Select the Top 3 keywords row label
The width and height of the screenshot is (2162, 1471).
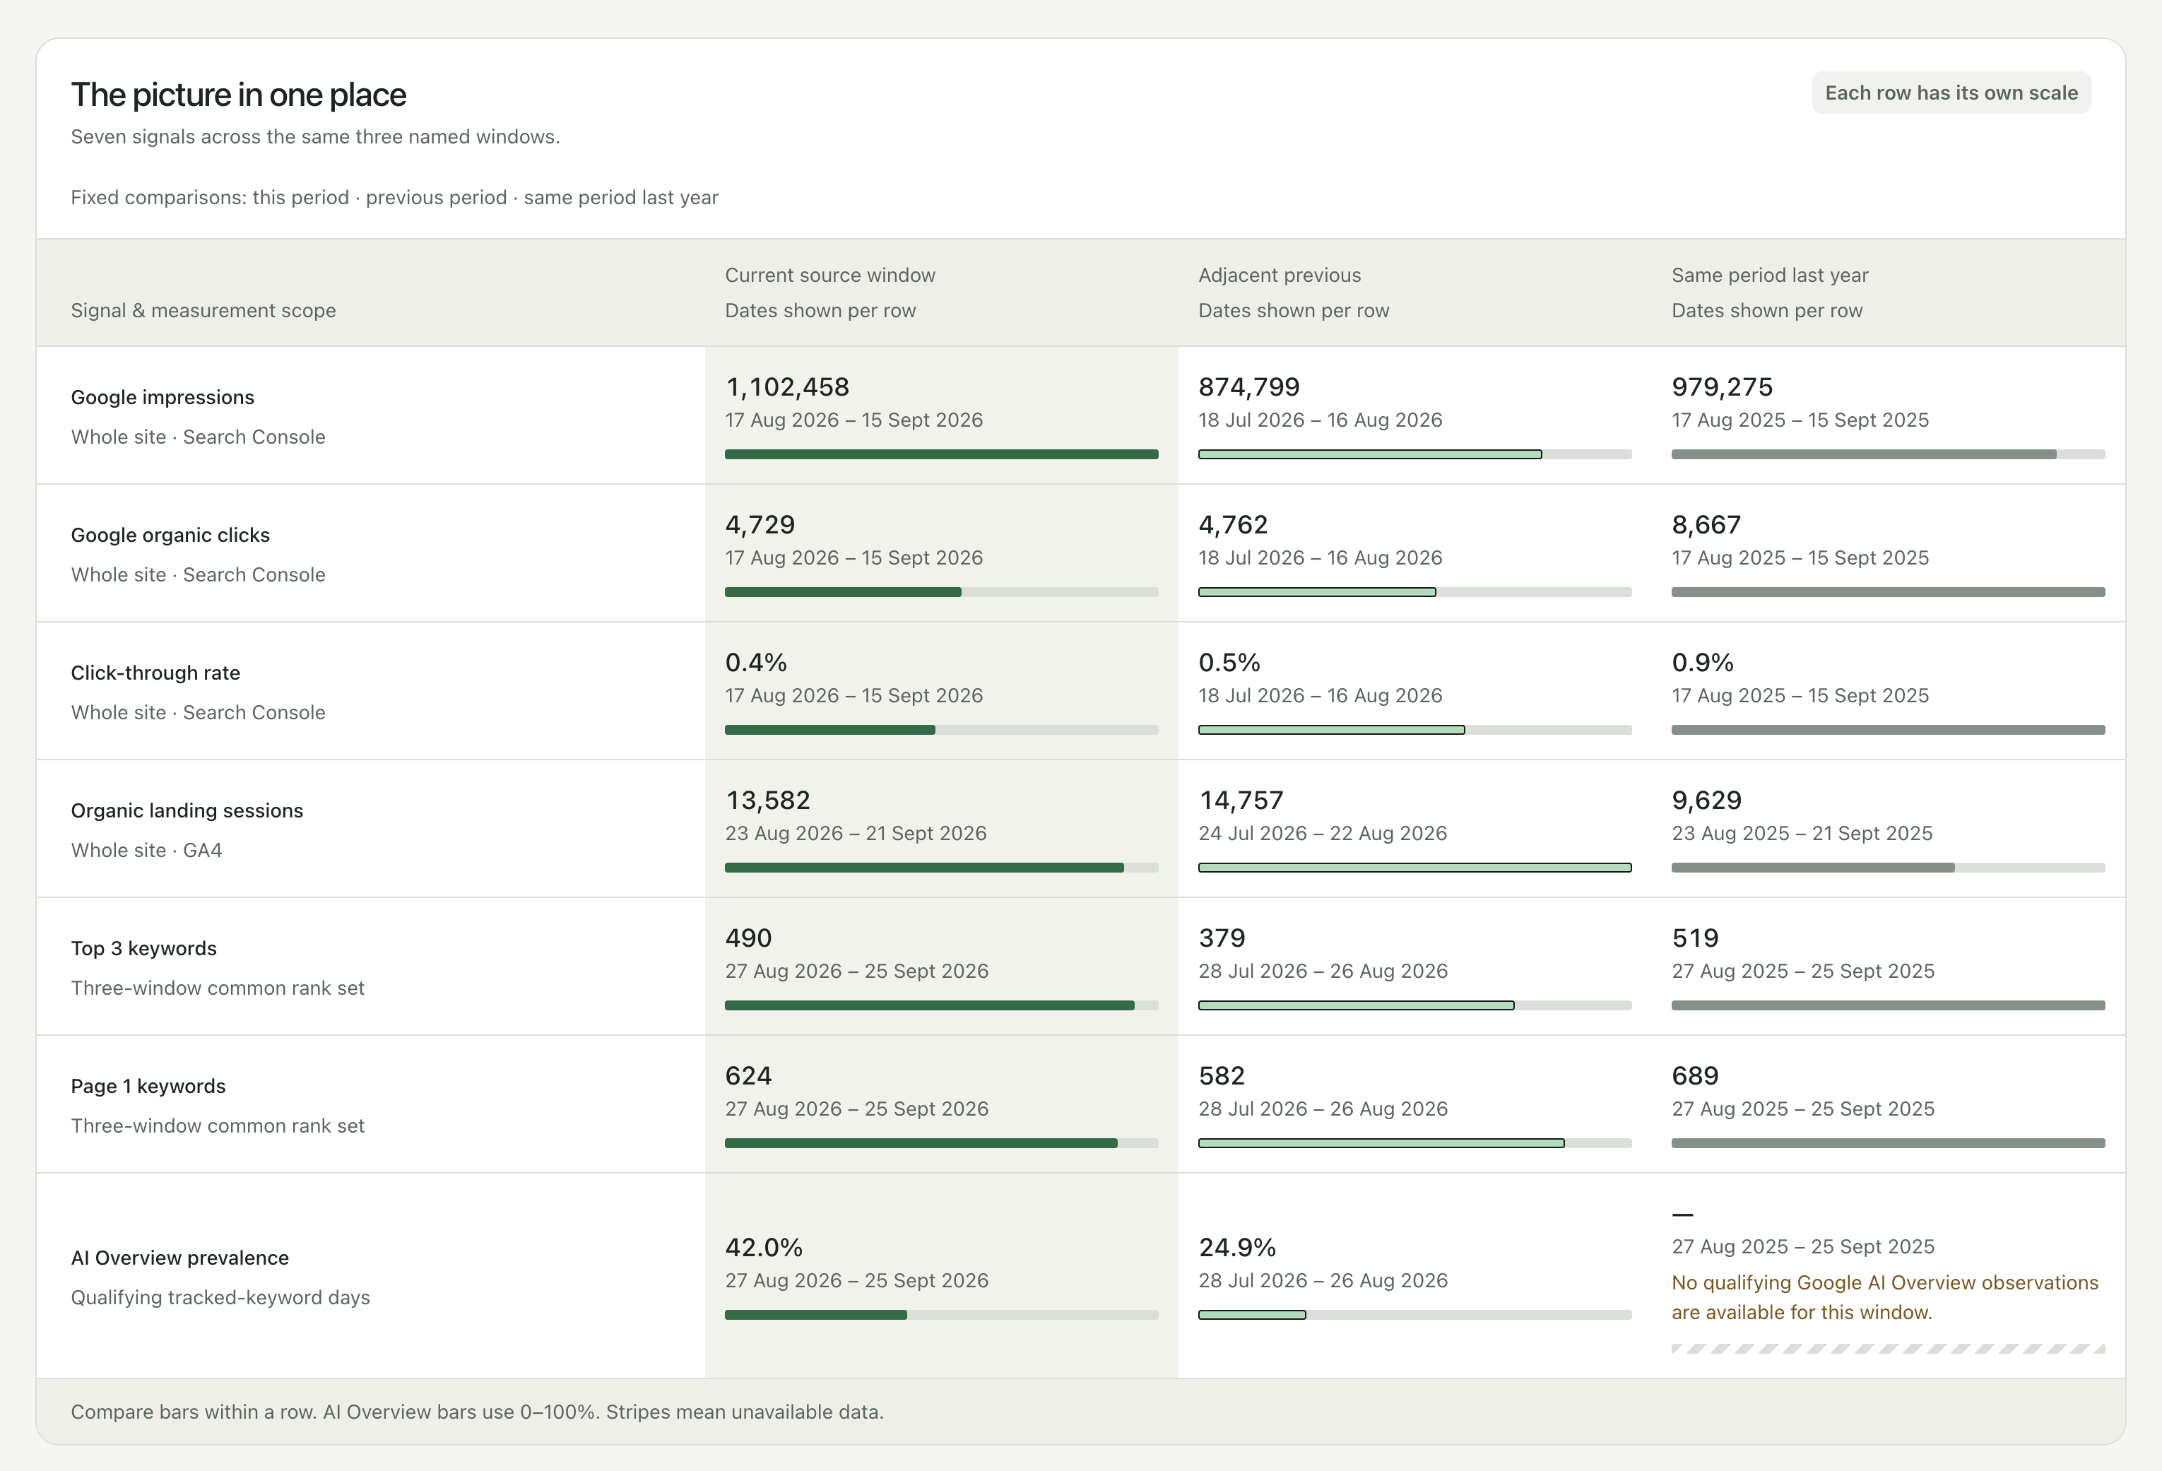click(143, 948)
